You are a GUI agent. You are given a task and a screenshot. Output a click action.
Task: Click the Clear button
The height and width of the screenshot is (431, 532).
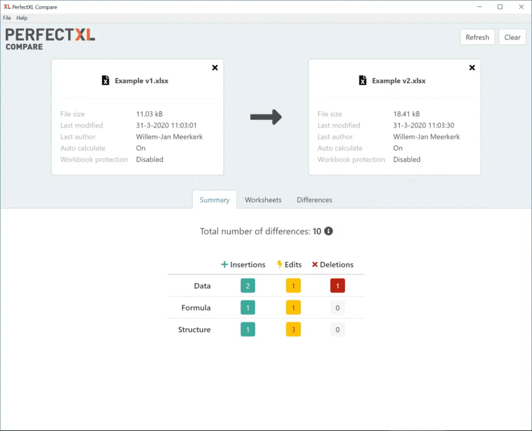pyautogui.click(x=512, y=37)
